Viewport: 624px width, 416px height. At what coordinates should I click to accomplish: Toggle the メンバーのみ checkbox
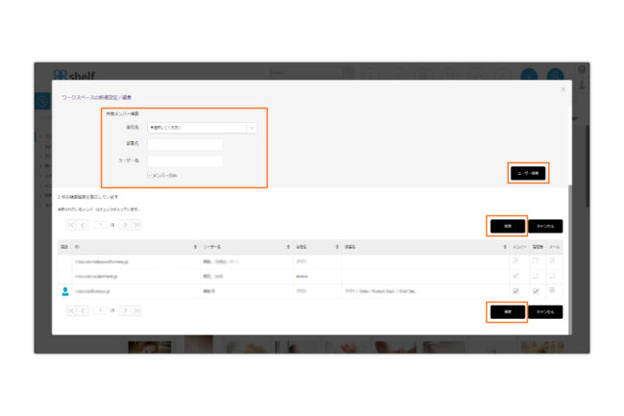(x=150, y=175)
